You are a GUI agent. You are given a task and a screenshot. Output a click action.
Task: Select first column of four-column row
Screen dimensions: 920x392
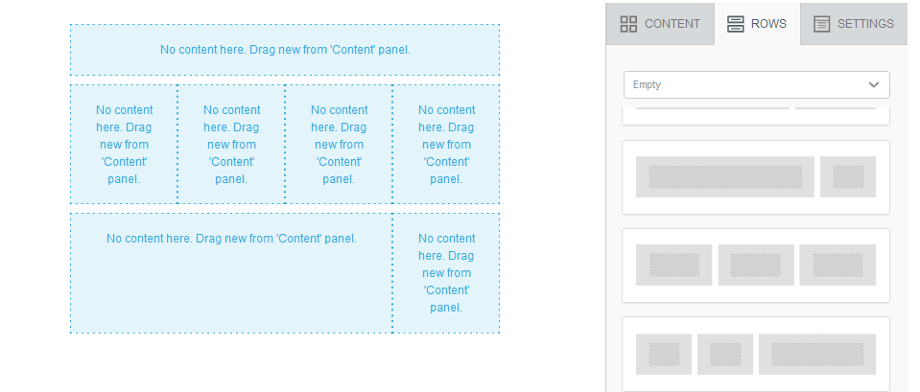(x=124, y=144)
